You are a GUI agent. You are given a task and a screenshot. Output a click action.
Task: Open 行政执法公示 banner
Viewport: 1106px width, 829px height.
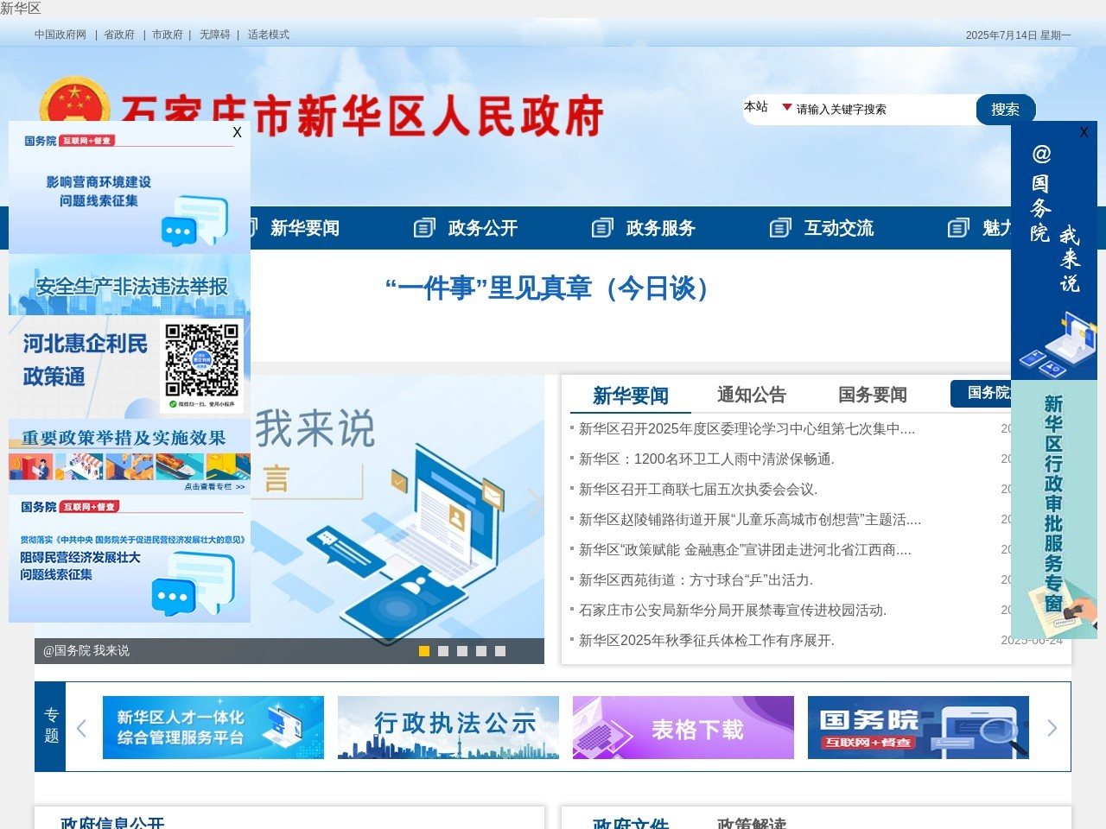tap(448, 727)
